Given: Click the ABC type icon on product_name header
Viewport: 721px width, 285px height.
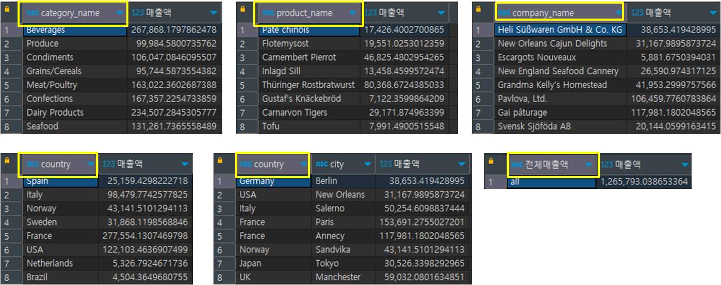Looking at the screenshot, I should point(268,13).
